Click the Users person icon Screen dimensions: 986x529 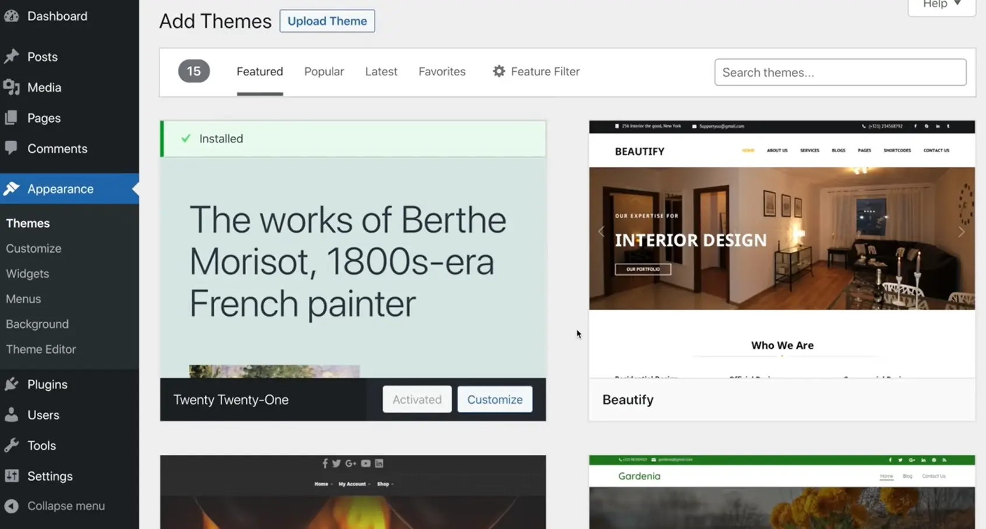click(12, 415)
